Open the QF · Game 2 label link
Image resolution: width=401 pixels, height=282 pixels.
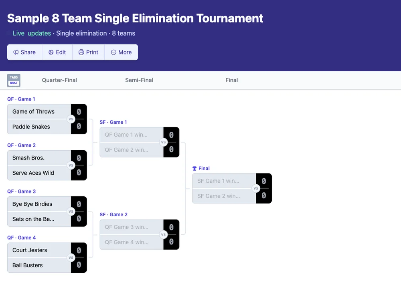(21, 145)
